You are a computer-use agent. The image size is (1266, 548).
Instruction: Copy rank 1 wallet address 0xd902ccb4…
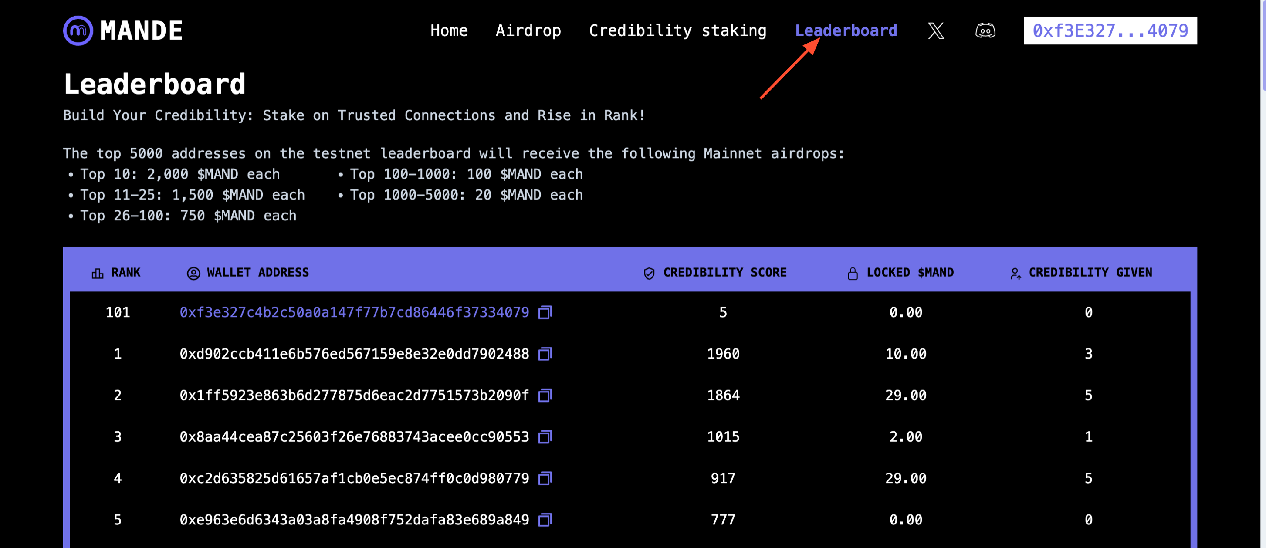[x=545, y=354]
